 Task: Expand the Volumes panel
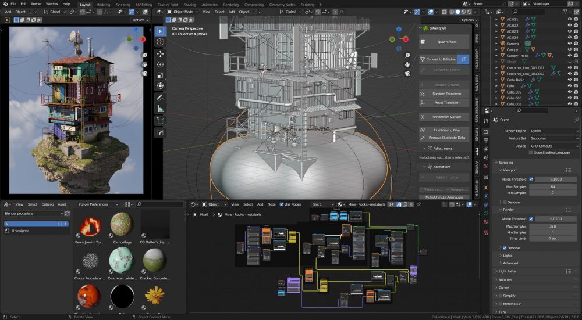tap(505, 279)
